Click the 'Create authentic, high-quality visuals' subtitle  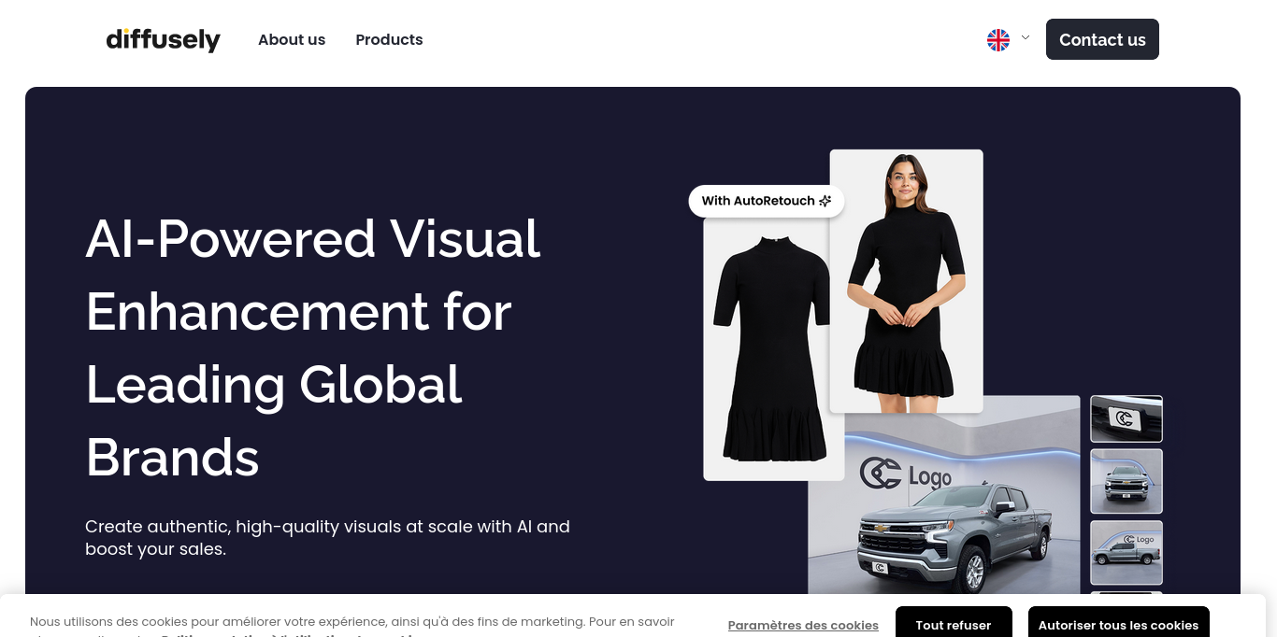coord(327,537)
